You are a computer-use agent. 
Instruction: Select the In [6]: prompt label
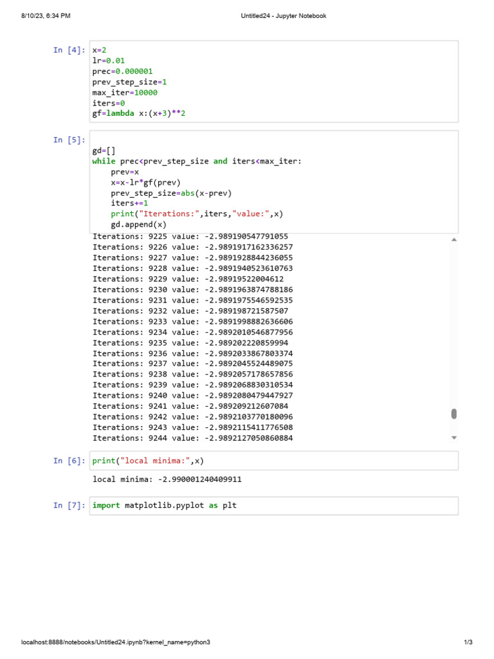click(69, 461)
